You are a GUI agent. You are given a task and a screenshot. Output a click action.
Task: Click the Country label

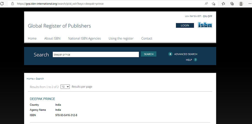(34, 105)
